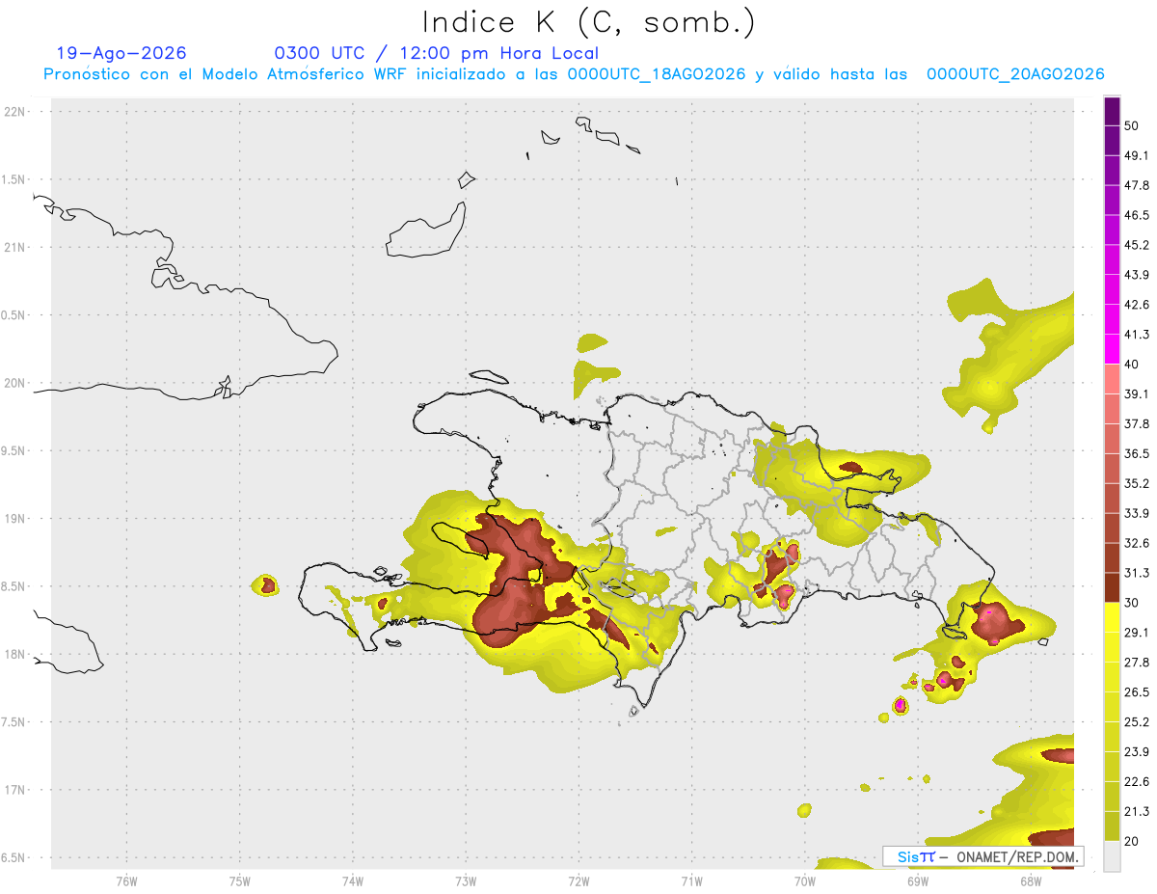
Task: Click the colorbar value "25.2"
Action: click(x=1137, y=722)
